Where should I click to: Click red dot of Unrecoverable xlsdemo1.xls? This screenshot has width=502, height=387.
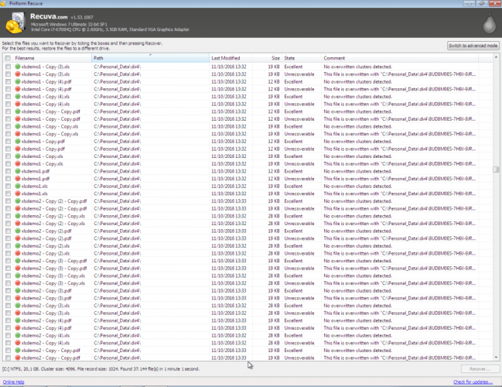coord(18,193)
